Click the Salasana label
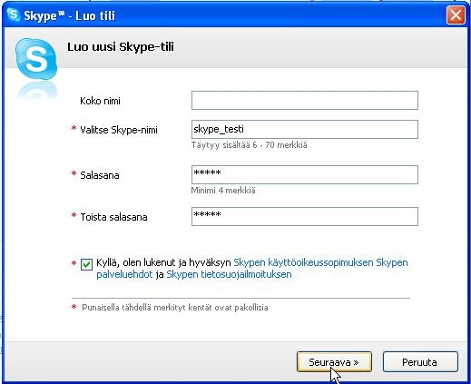Image resolution: width=471 pixels, height=384 pixels. coord(100,175)
